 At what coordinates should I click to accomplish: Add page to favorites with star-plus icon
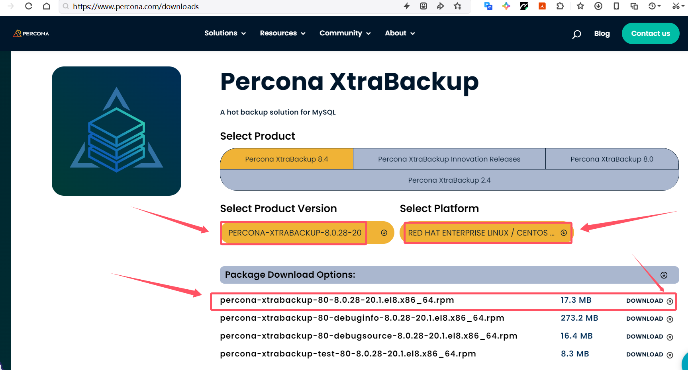(457, 6)
